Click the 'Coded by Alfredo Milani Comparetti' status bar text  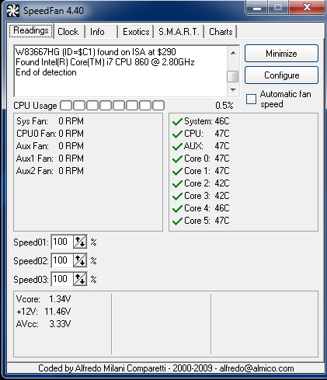click(166, 368)
